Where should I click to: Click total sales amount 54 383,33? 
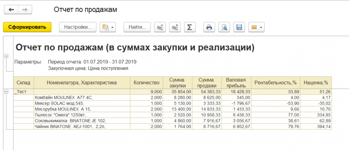click(x=207, y=92)
